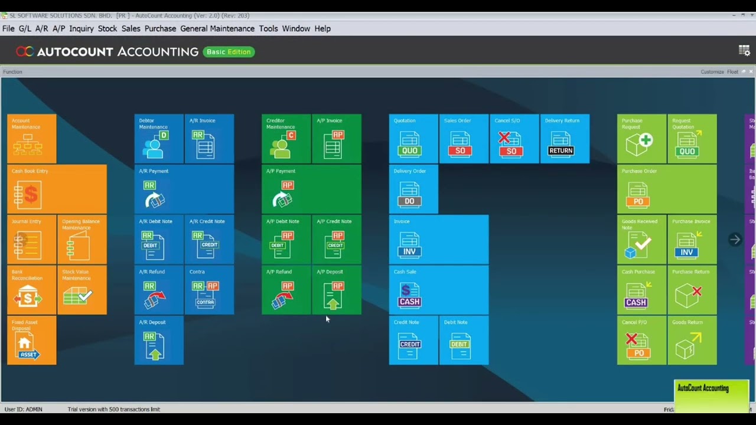756x425 pixels.
Task: Open the A/P Refund tile
Action: coord(286,290)
